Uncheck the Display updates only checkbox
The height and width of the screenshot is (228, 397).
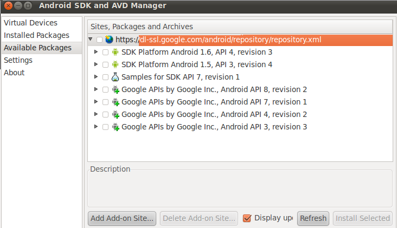point(247,218)
